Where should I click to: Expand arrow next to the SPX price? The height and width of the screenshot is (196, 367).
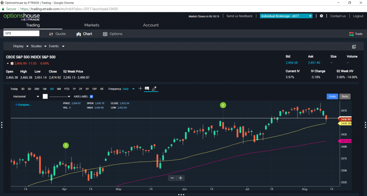tap(8, 64)
